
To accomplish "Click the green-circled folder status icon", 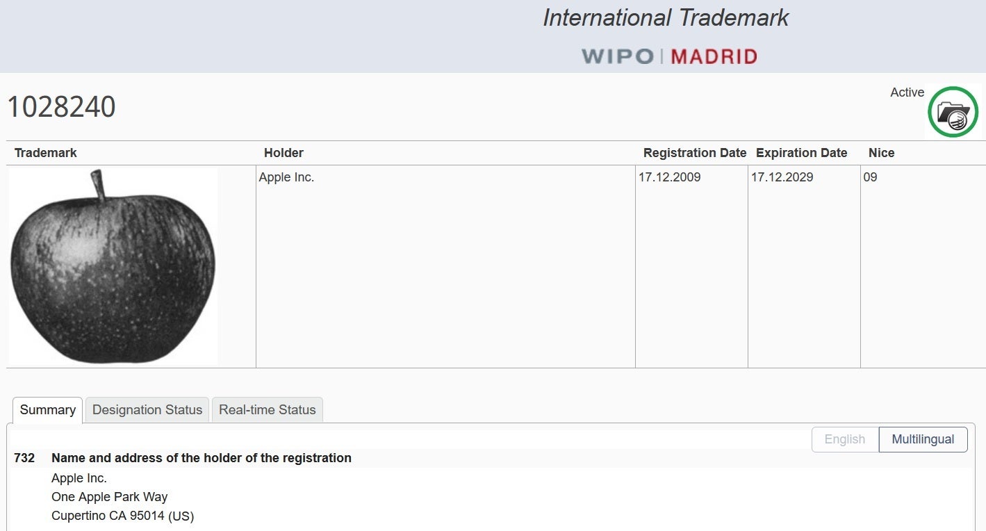I will [x=953, y=112].
